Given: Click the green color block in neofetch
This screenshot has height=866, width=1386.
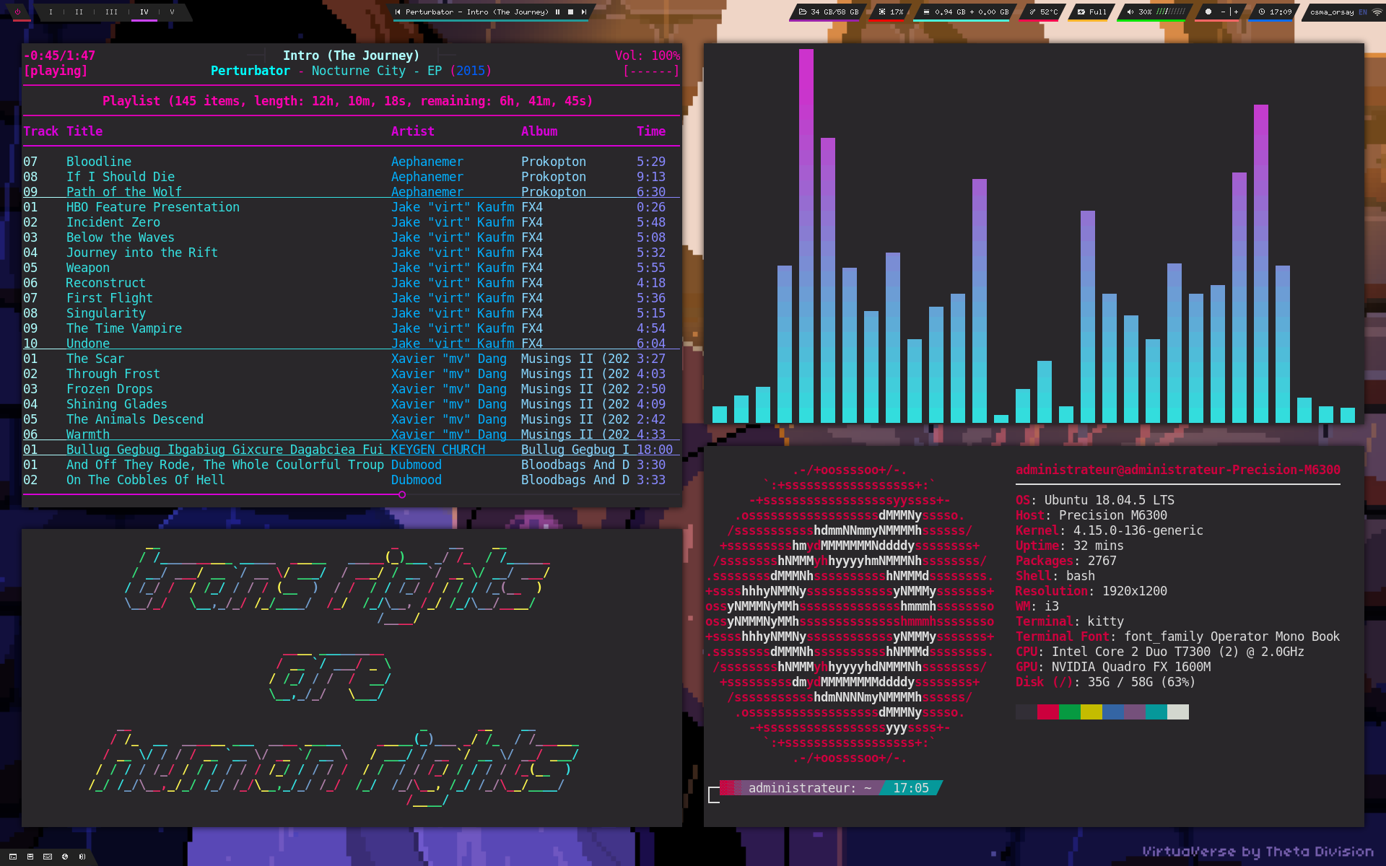Looking at the screenshot, I should click(x=1070, y=712).
